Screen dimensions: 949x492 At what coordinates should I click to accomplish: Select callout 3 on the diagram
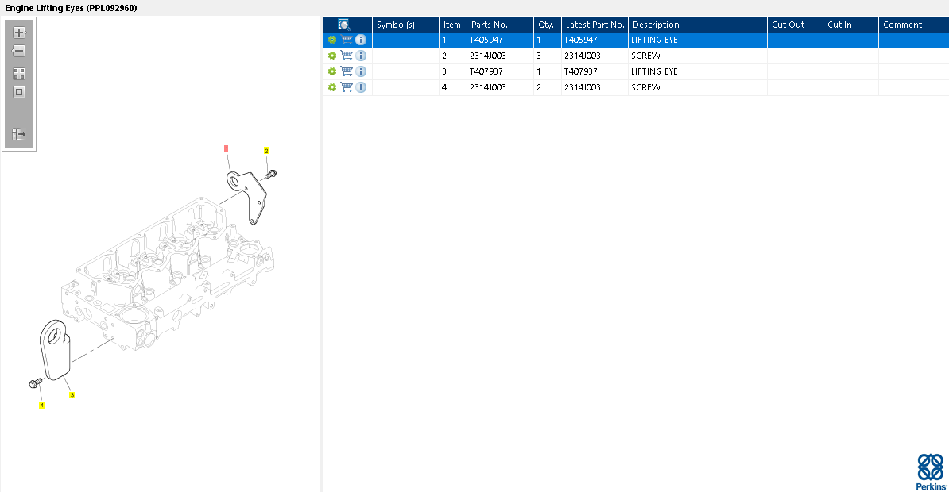[x=72, y=395]
